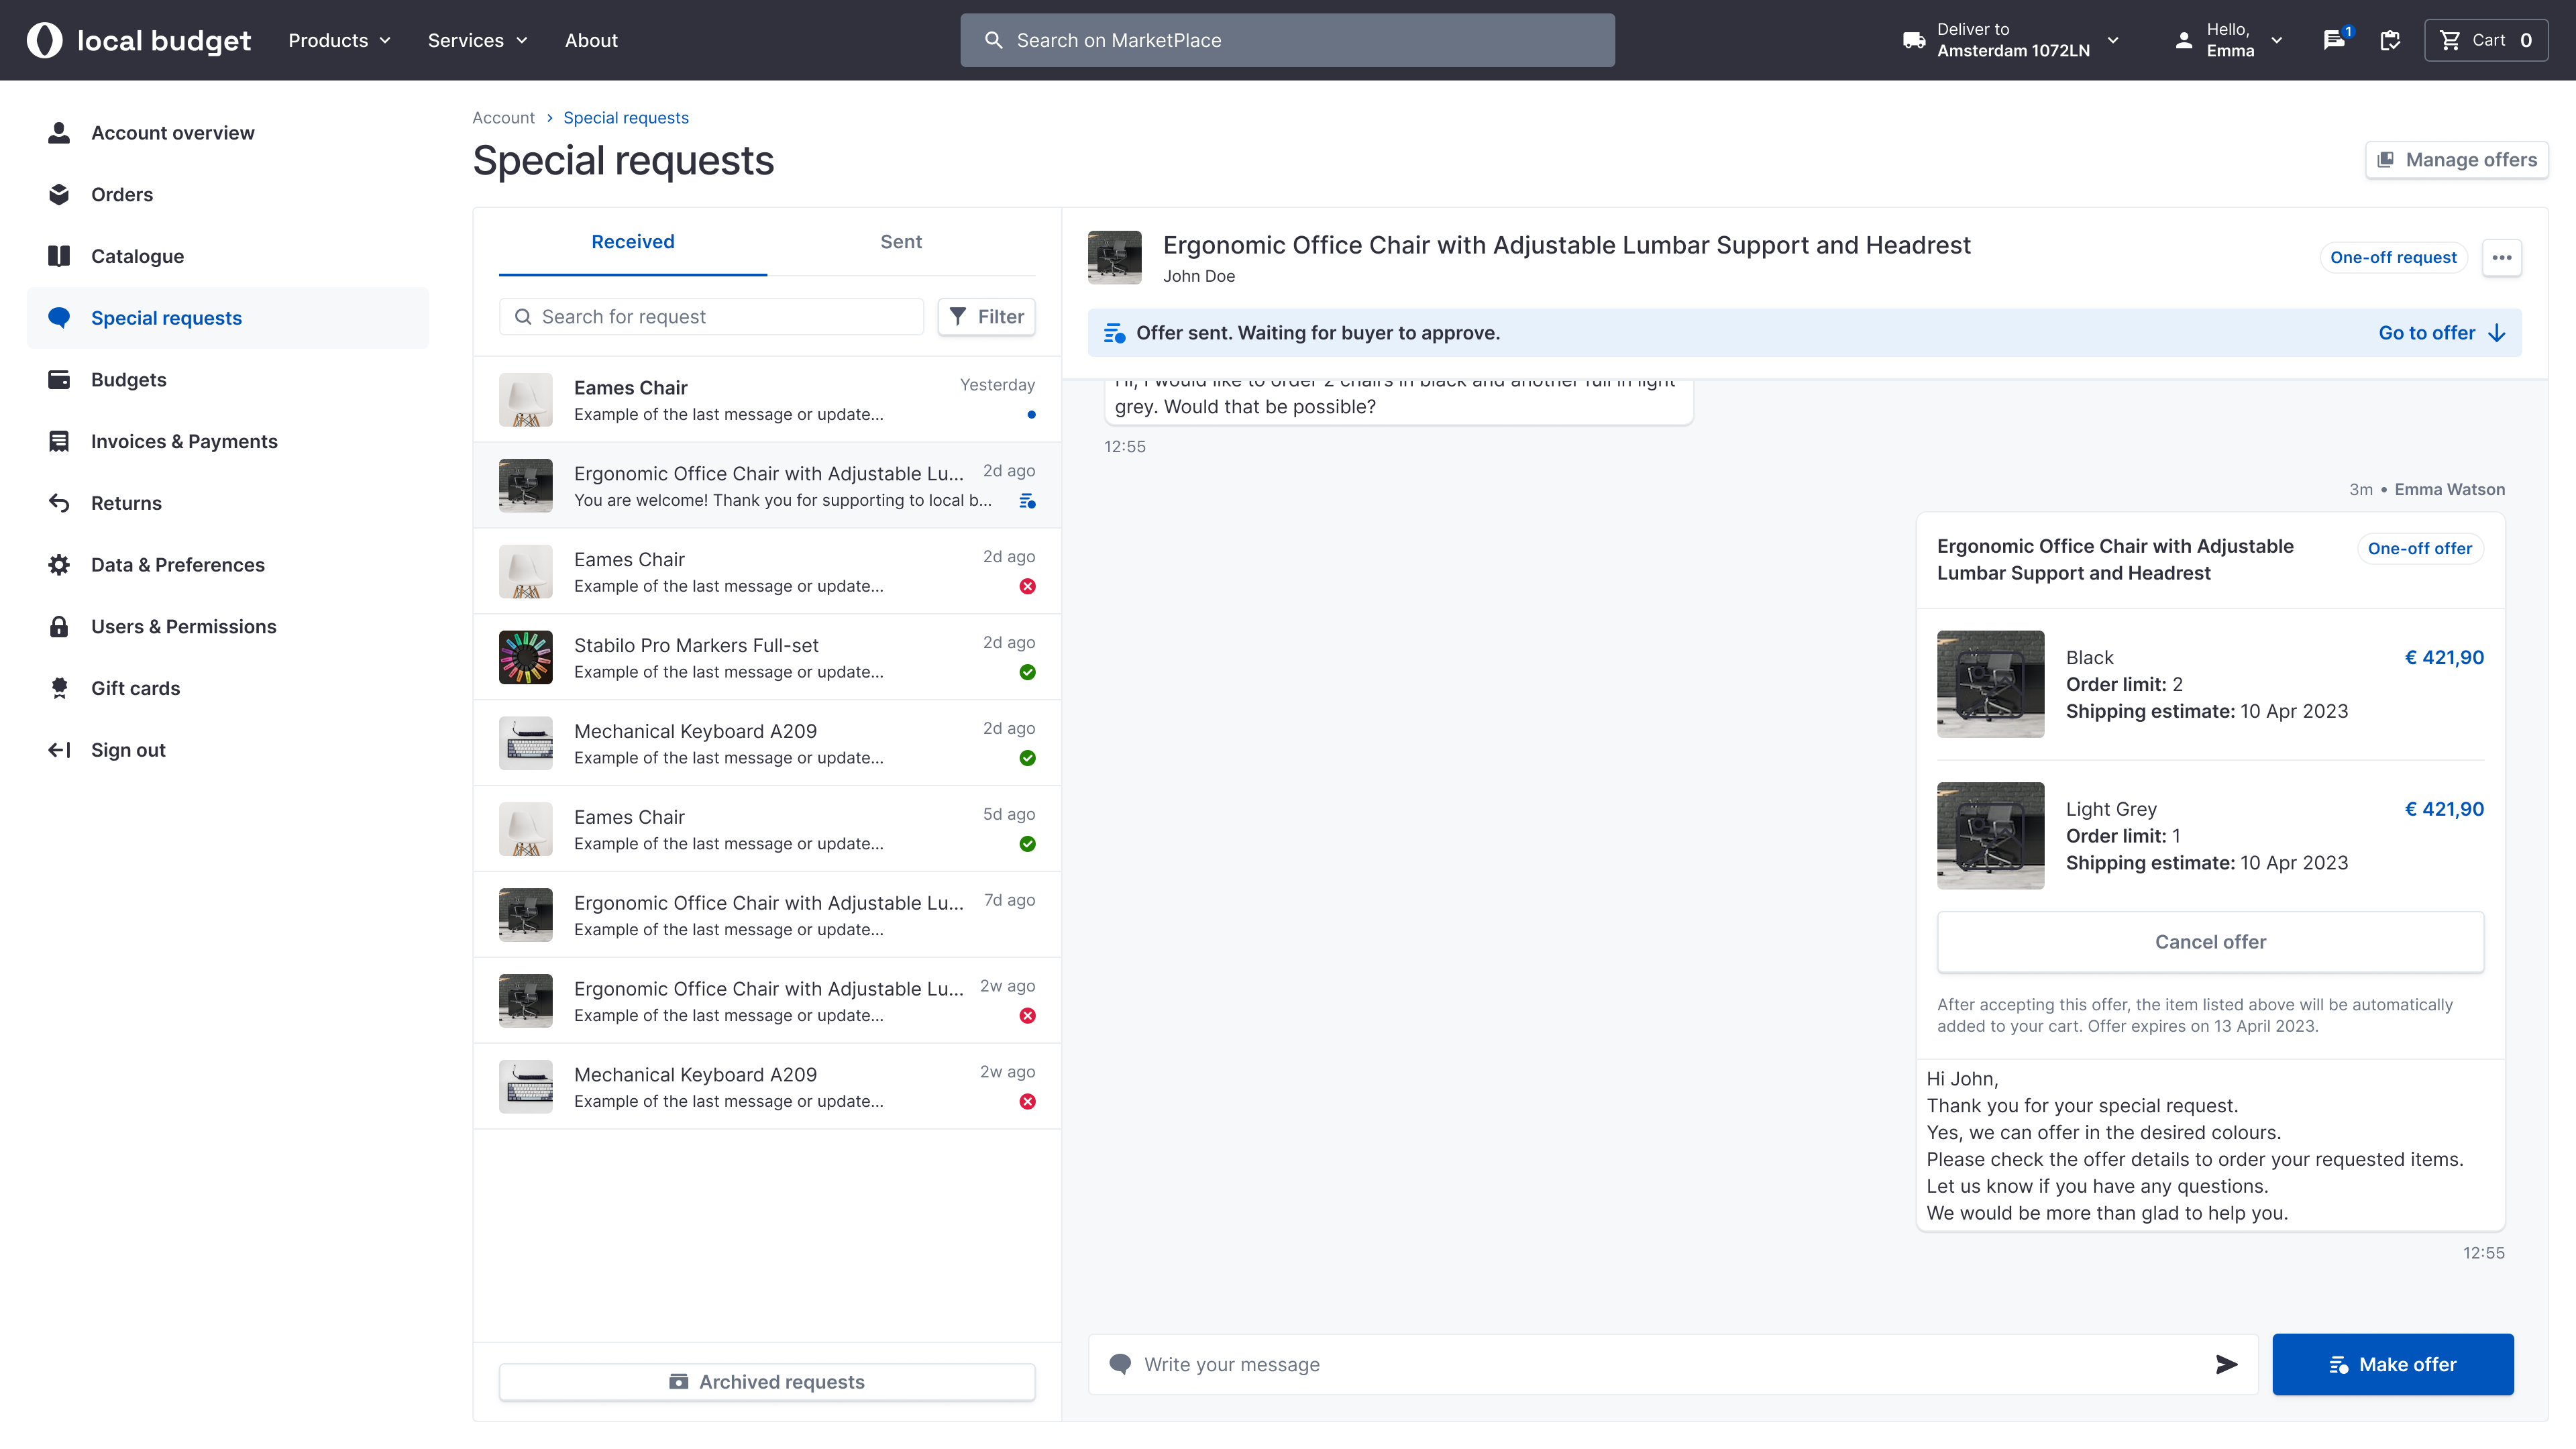Click the send message arrow icon
Viewport: 2576px width, 1449px height.
(2226, 1364)
